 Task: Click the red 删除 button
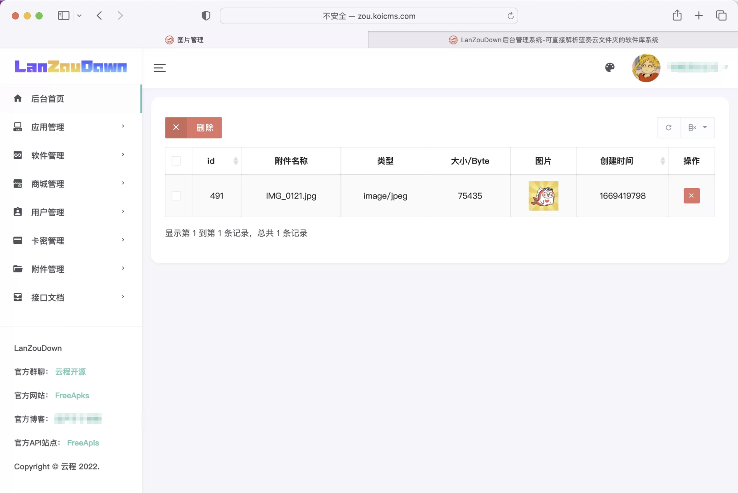(x=194, y=128)
